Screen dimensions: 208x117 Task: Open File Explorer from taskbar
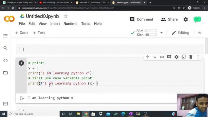(78, 114)
